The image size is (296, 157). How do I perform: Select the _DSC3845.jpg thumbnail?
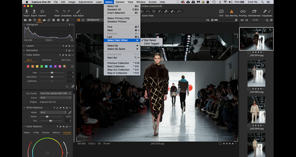pyautogui.click(x=256, y=110)
